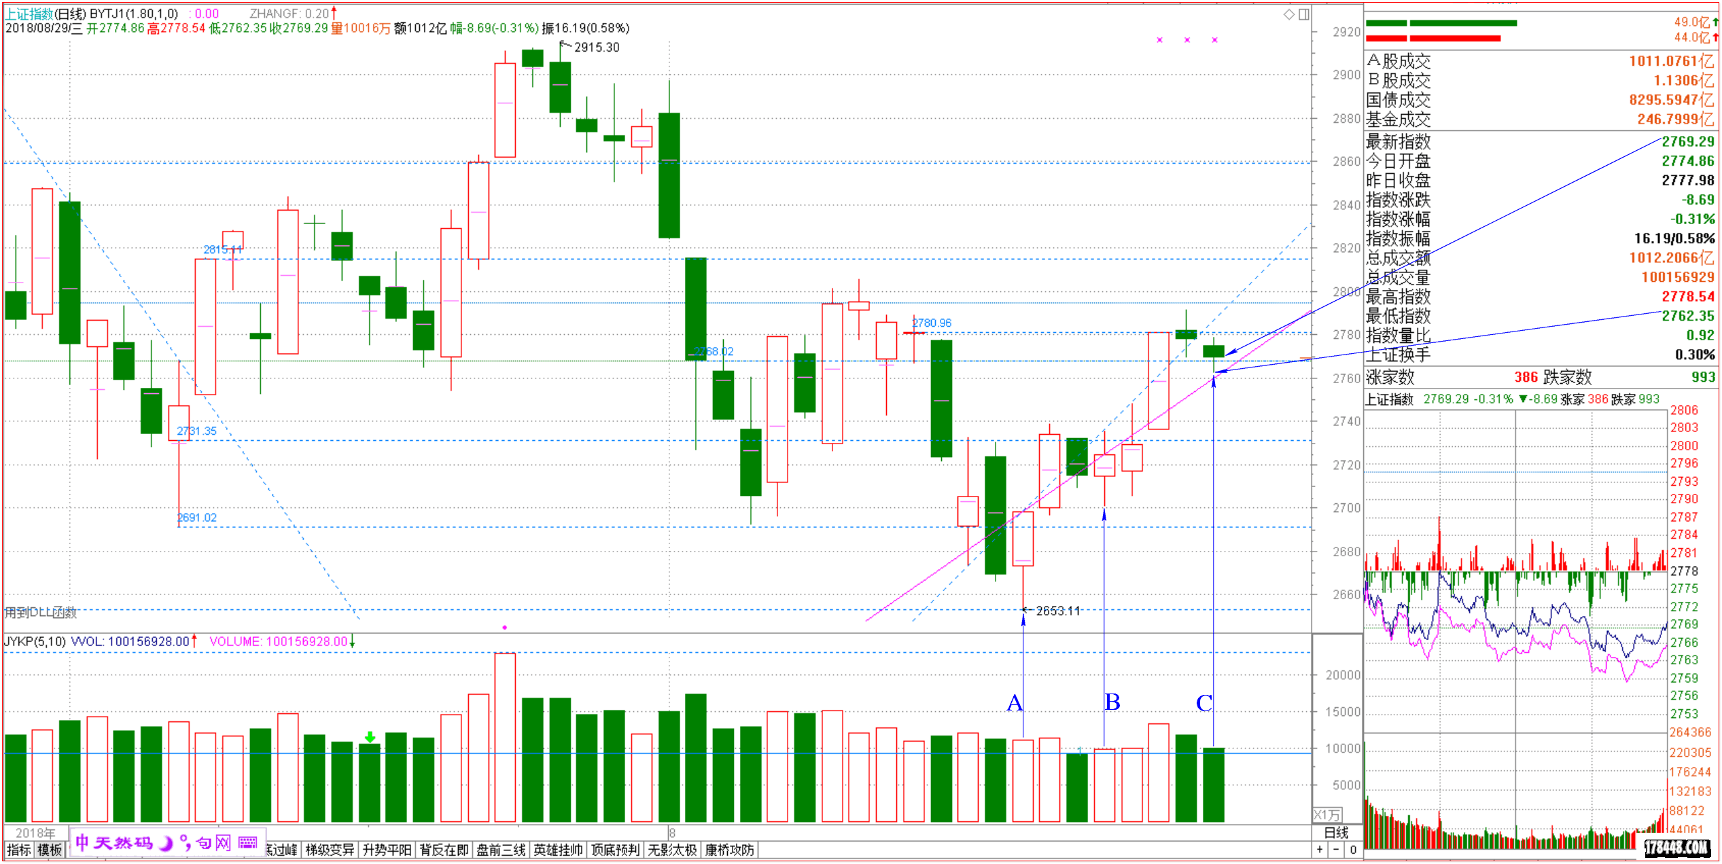
Task: Click the input method keyboard icon
Action: [x=247, y=842]
